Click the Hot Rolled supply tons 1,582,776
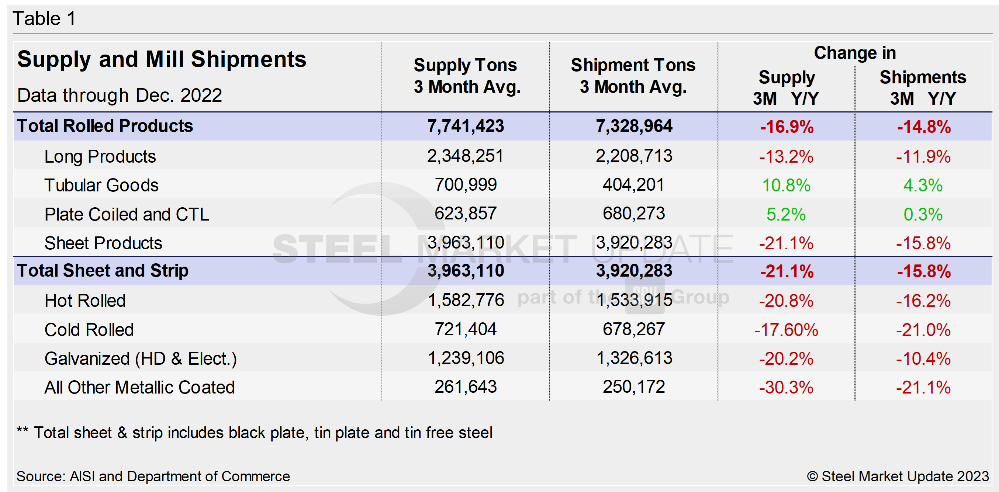Viewport: 999px width, 492px height. [465, 301]
